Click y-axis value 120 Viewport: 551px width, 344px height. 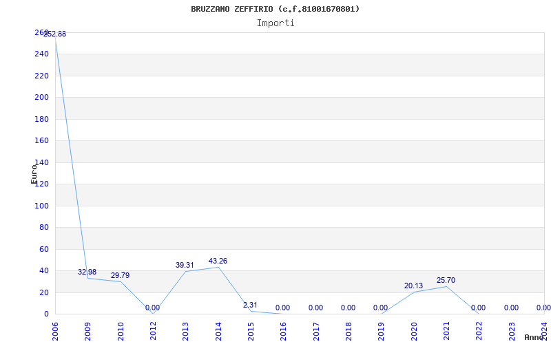coord(41,184)
